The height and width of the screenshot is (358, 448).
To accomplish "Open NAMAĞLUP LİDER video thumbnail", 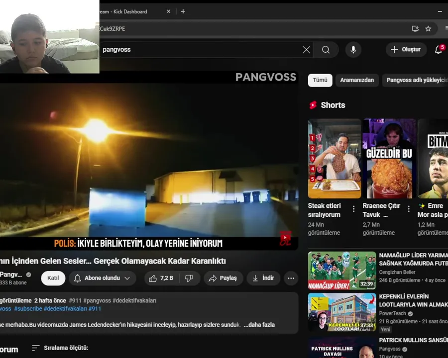I will [342, 270].
